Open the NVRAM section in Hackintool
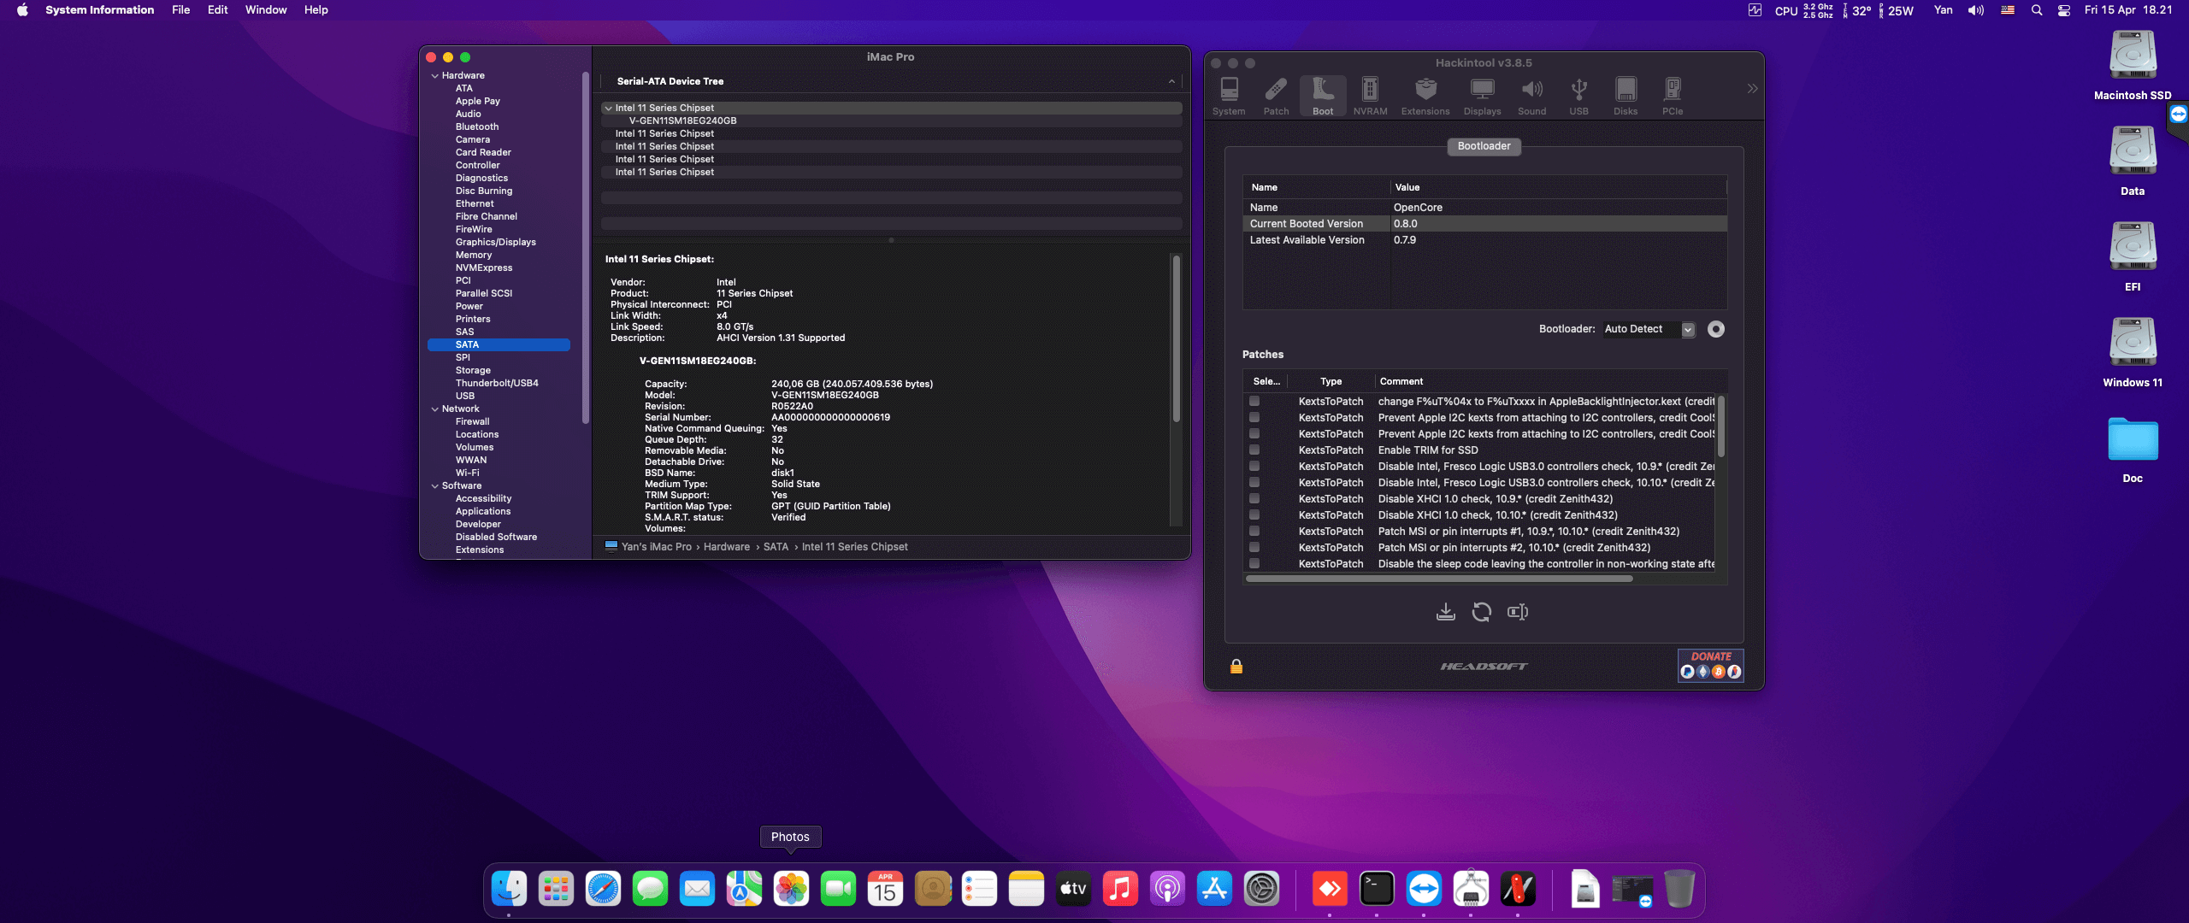 point(1370,97)
